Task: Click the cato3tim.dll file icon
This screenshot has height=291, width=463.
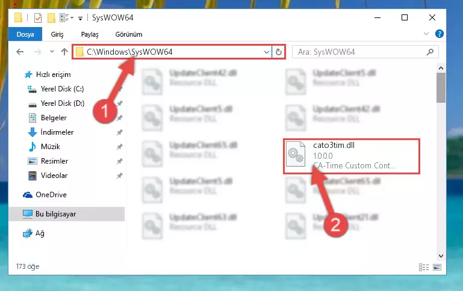Action: [x=296, y=154]
